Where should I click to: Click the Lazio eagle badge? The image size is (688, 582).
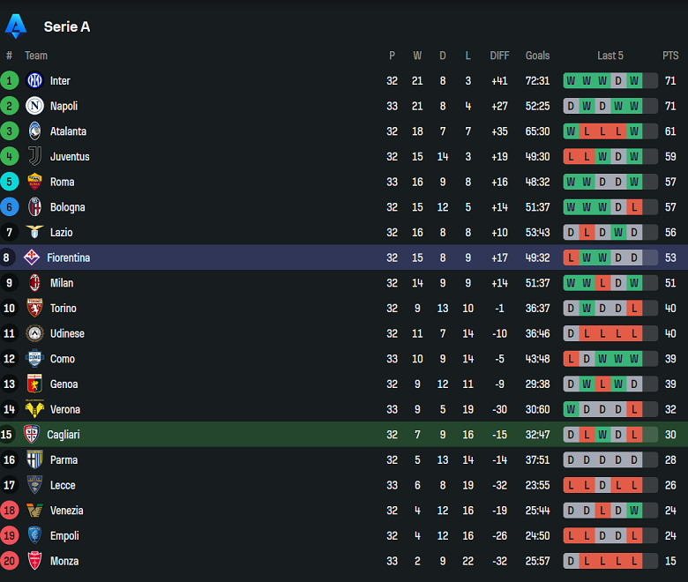point(34,233)
